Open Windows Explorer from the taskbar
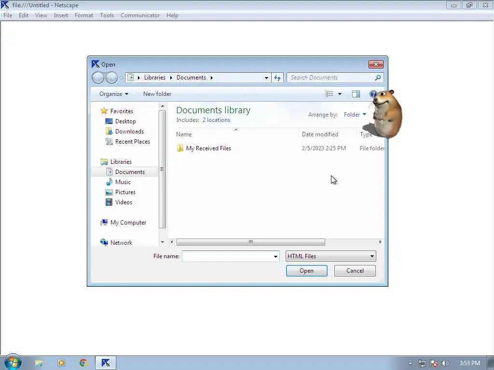The height and width of the screenshot is (370, 494). 39,363
